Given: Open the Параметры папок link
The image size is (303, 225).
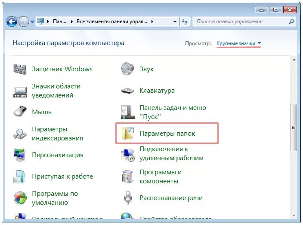Looking at the screenshot, I should click(167, 134).
